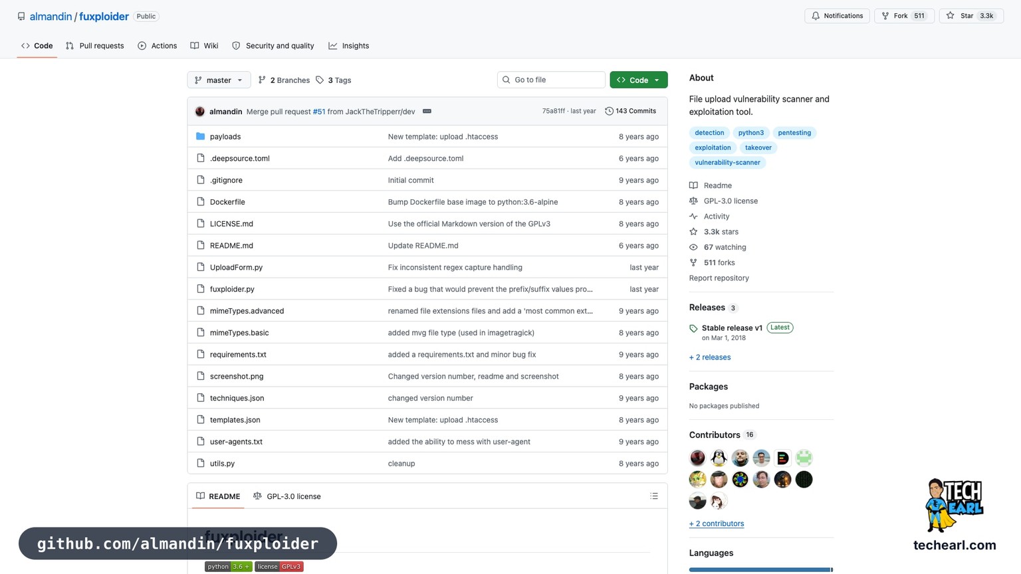Click file icon beside Dockerfile
This screenshot has height=574, width=1021.
click(200, 201)
